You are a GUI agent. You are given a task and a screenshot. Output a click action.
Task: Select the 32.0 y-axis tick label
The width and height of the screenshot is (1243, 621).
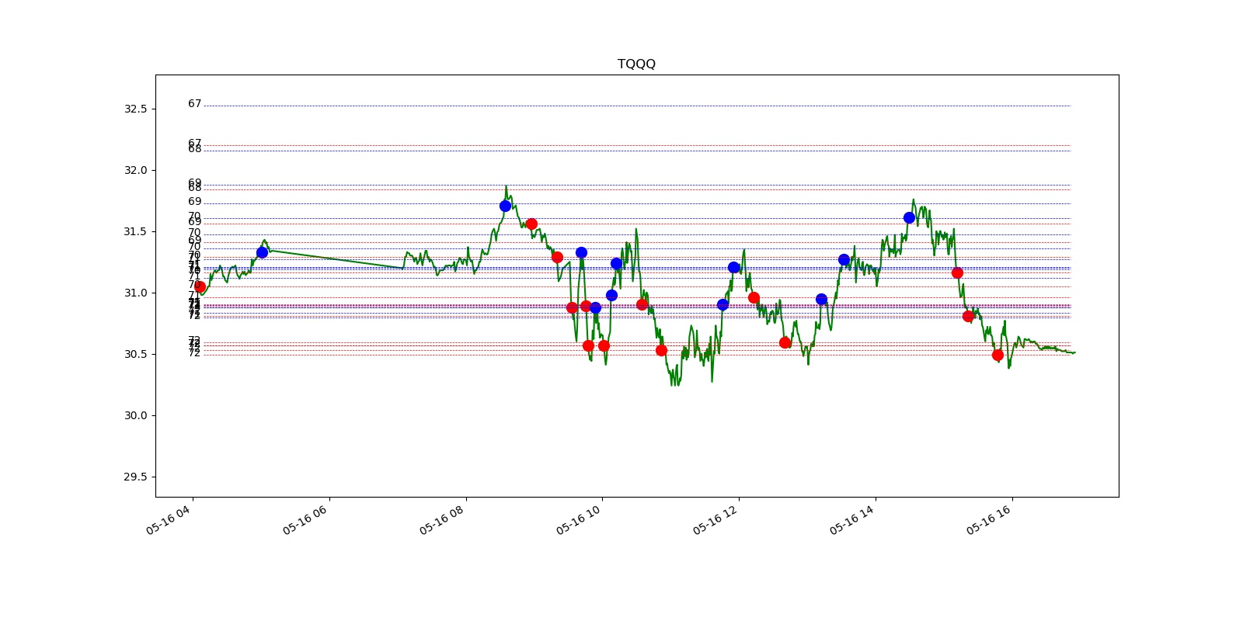coord(135,170)
